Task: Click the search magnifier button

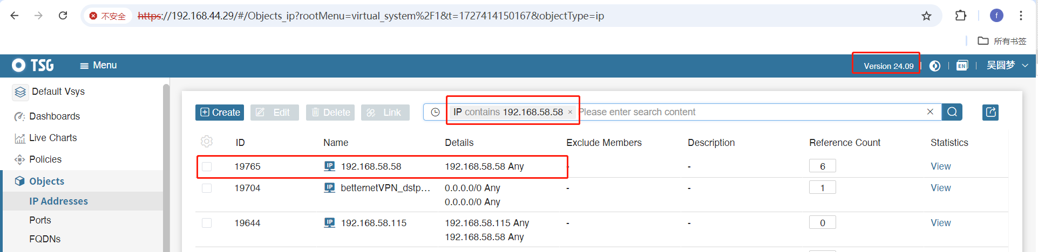Action: click(x=952, y=112)
